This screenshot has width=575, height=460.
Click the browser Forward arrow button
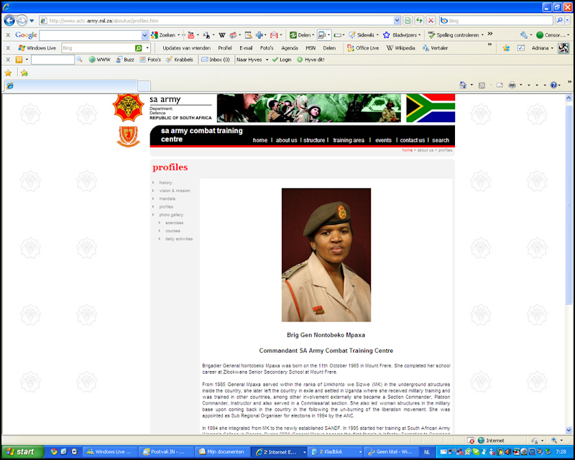click(x=22, y=21)
